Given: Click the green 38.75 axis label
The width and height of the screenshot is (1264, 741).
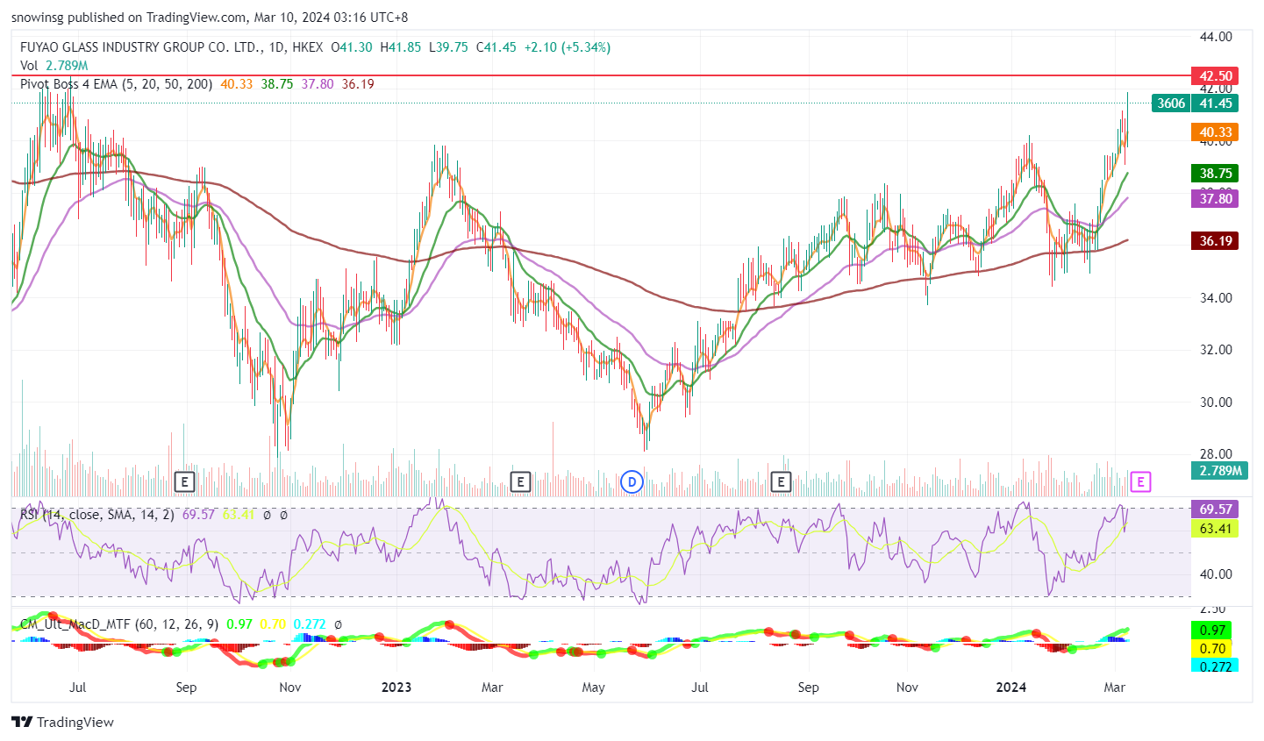Looking at the screenshot, I should (x=1214, y=174).
